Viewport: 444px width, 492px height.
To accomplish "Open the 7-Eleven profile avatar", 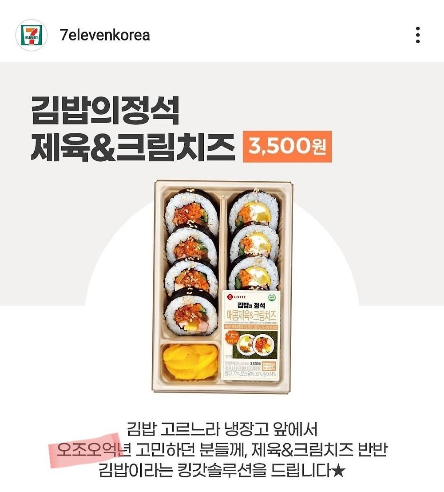I will (x=32, y=35).
